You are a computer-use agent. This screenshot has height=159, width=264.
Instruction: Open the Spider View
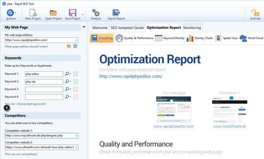[226, 38]
